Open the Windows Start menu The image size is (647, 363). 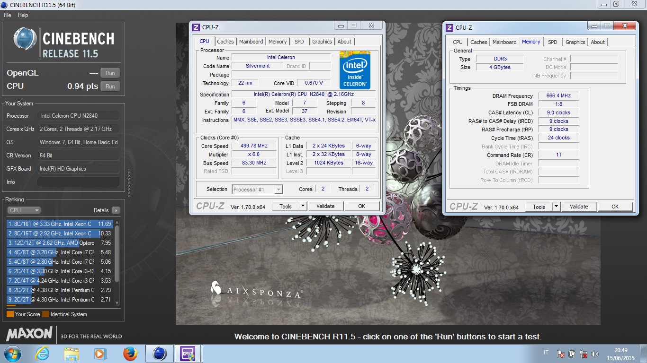12,354
